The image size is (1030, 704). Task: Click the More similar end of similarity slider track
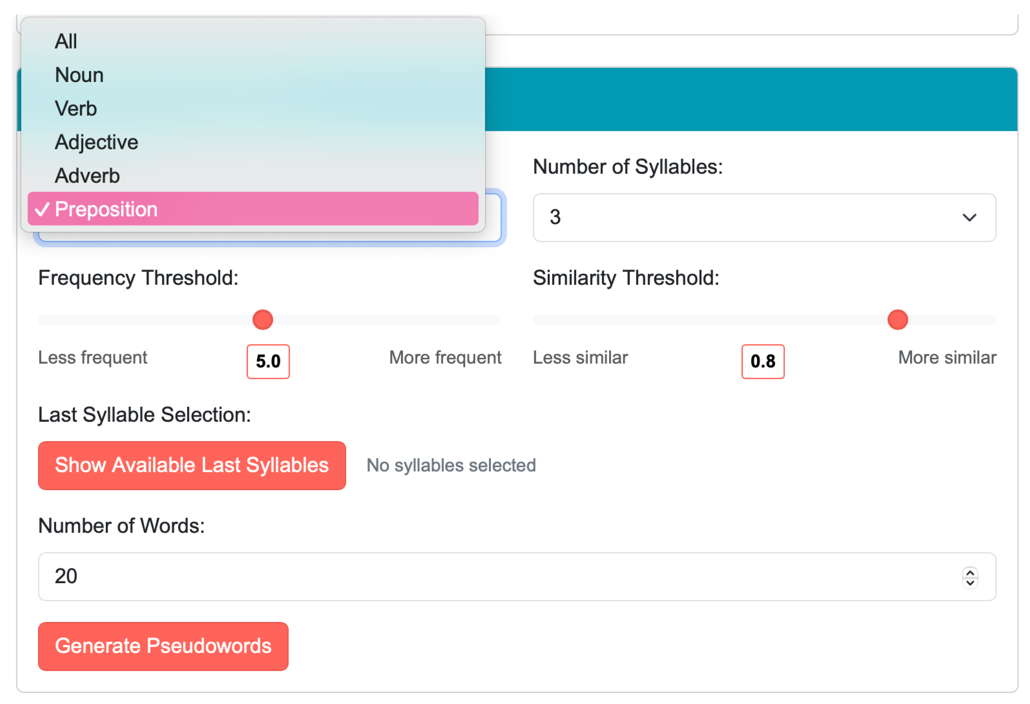click(990, 320)
